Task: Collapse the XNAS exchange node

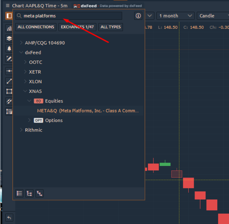Action: (x=25, y=91)
